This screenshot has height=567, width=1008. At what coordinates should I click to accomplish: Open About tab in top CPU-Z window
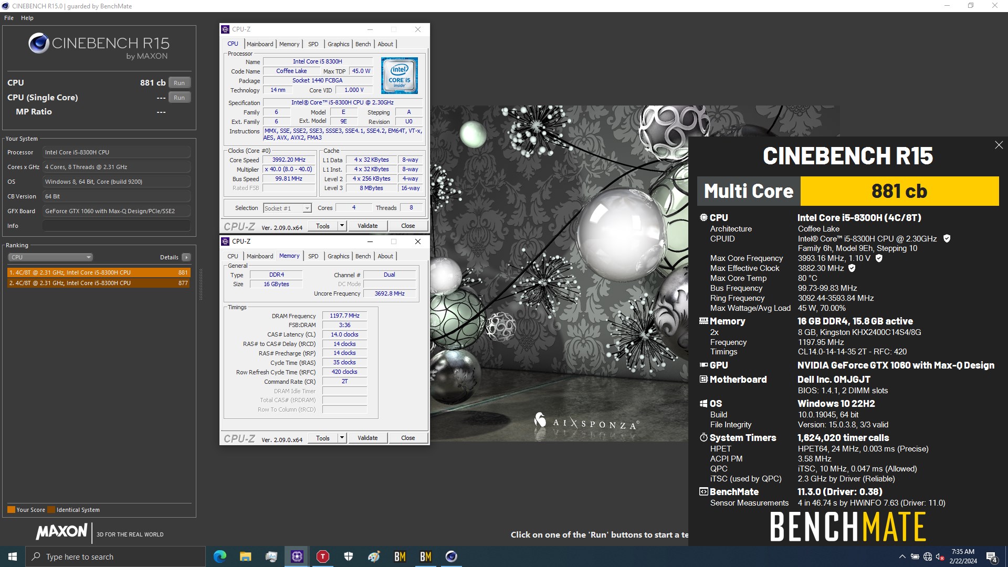point(385,44)
